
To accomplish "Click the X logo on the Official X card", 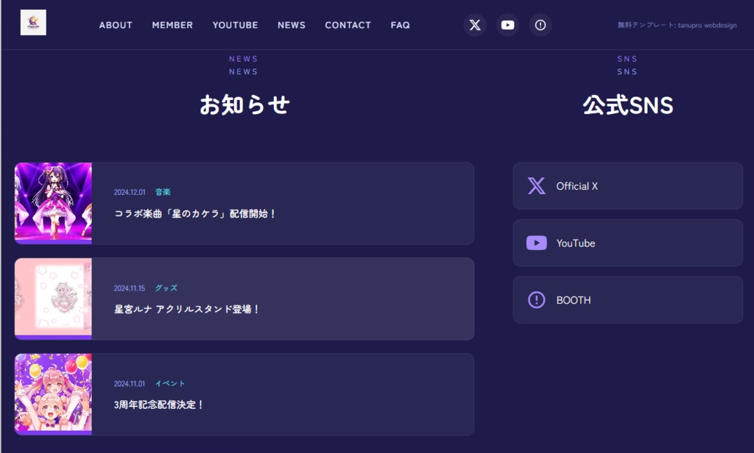I will [x=536, y=186].
